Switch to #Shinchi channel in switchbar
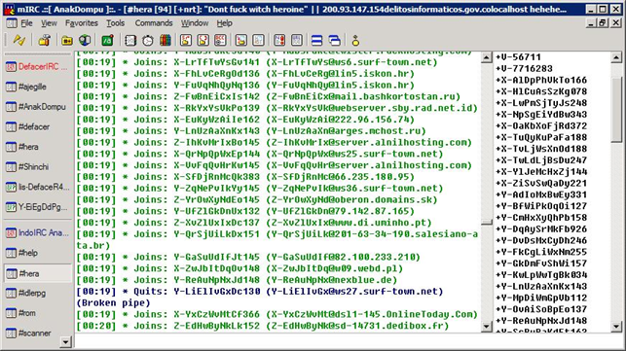Viewport: 626px width, 351px height. click(x=37, y=166)
